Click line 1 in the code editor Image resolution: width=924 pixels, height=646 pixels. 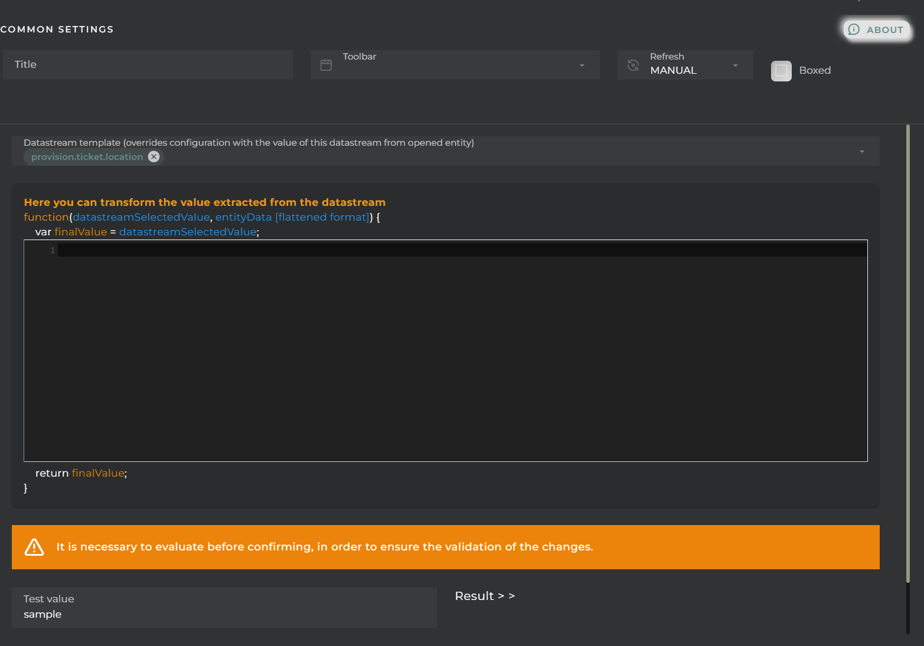(462, 250)
